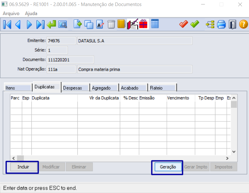The image size is (249, 193).
Task: Switch to the Agregado tab
Action: click(104, 88)
